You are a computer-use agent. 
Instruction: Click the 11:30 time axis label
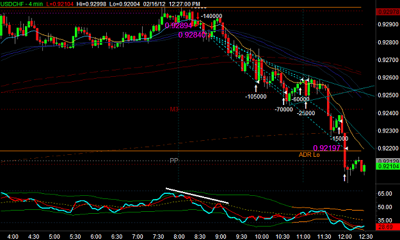coord(324,237)
